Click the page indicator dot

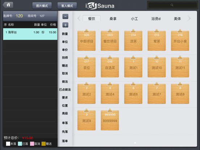tap(135, 143)
